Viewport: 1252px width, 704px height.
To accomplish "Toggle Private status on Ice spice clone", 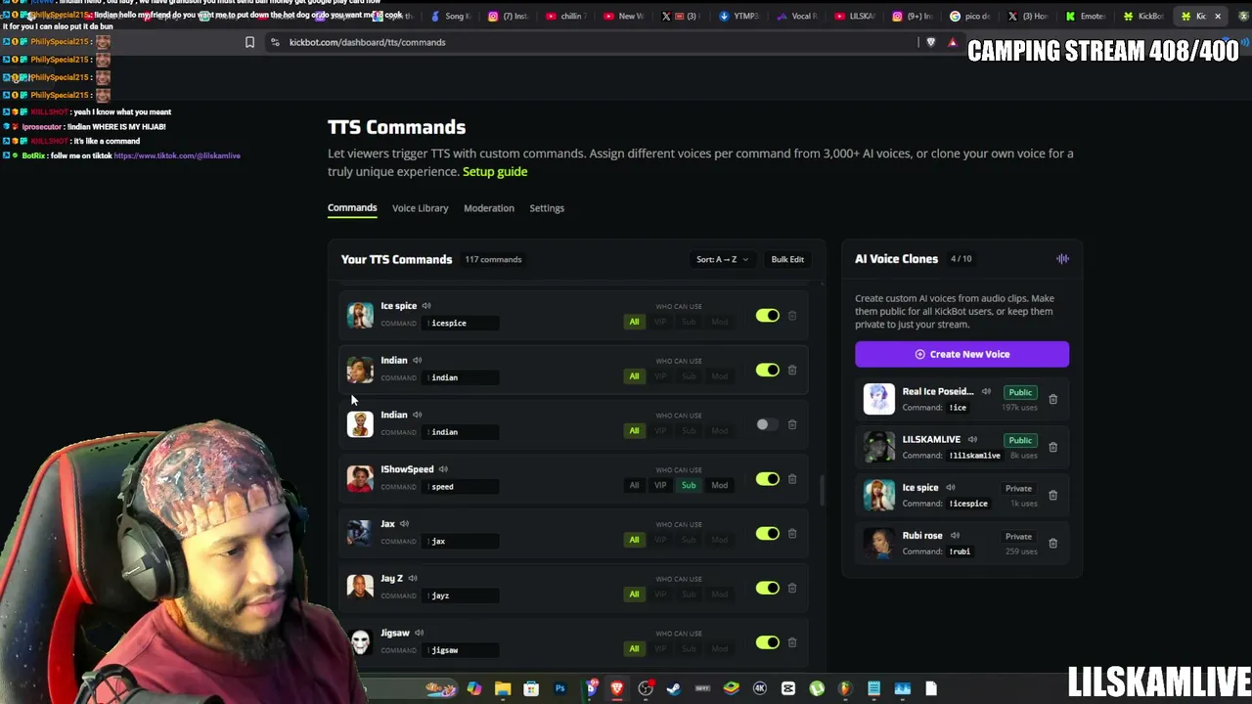I will tap(1018, 488).
